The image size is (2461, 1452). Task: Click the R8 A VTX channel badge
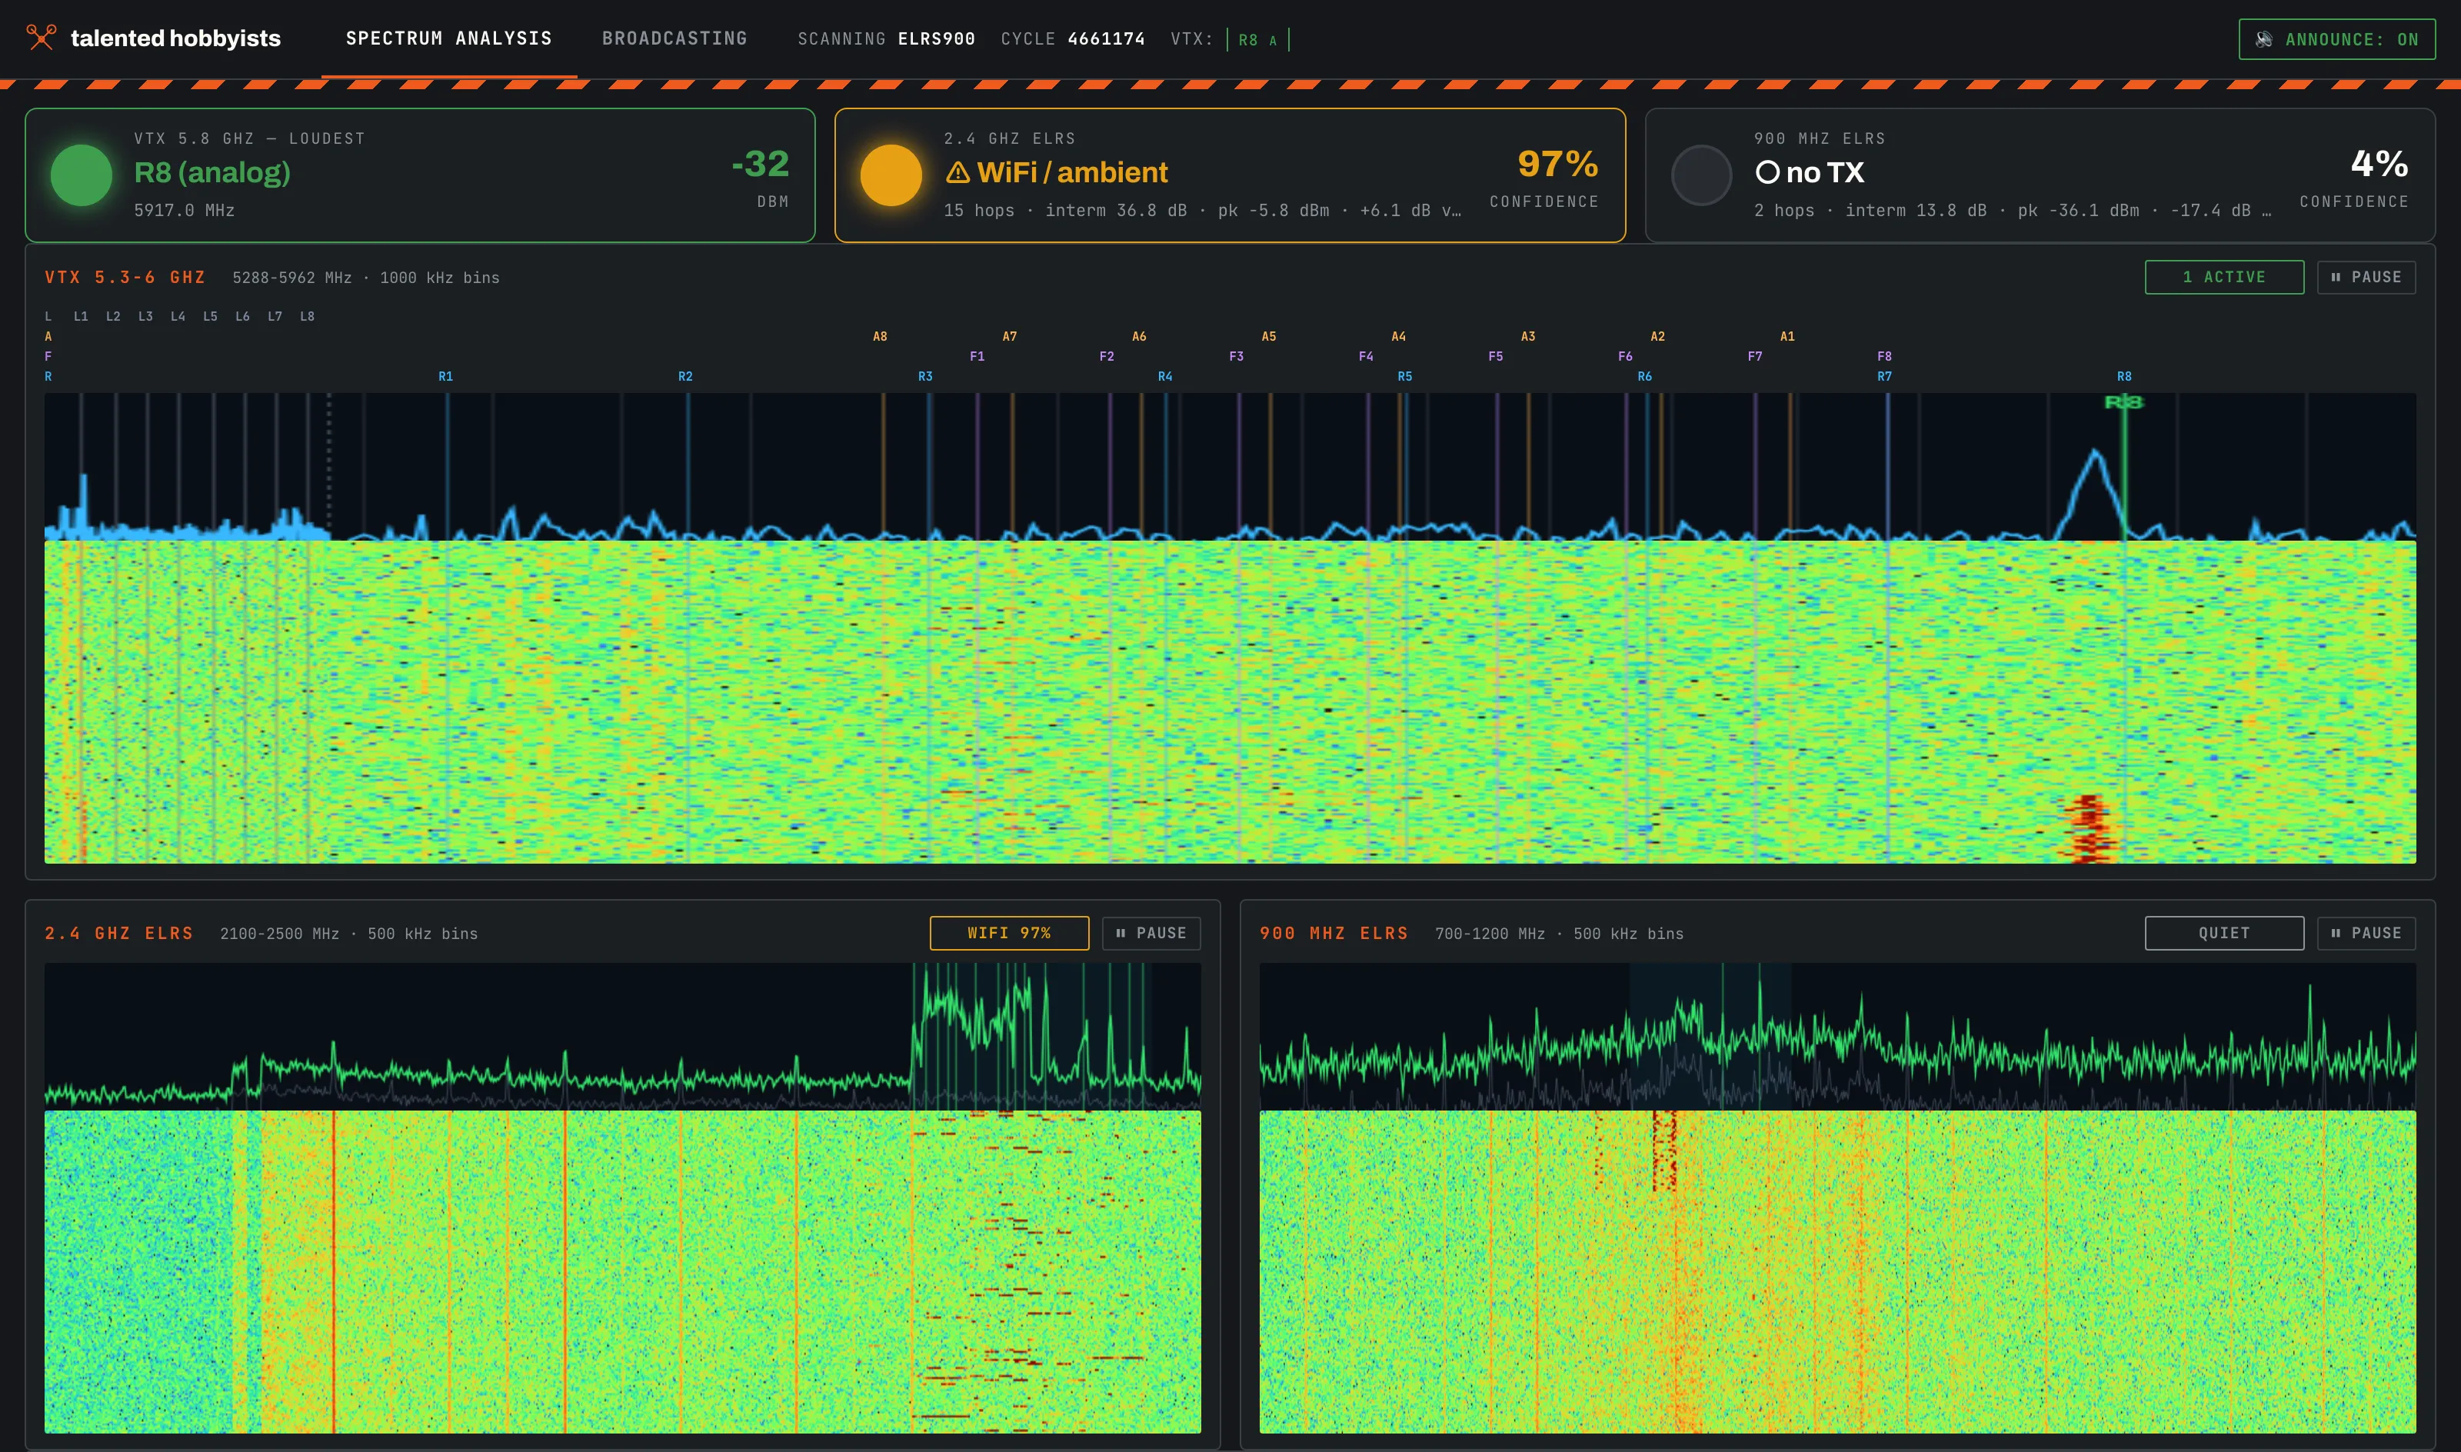coord(1258,39)
